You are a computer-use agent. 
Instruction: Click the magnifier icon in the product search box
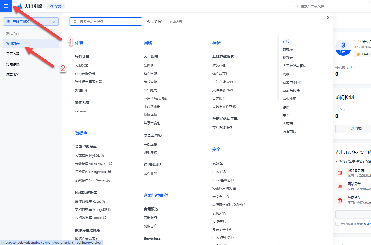coord(75,22)
